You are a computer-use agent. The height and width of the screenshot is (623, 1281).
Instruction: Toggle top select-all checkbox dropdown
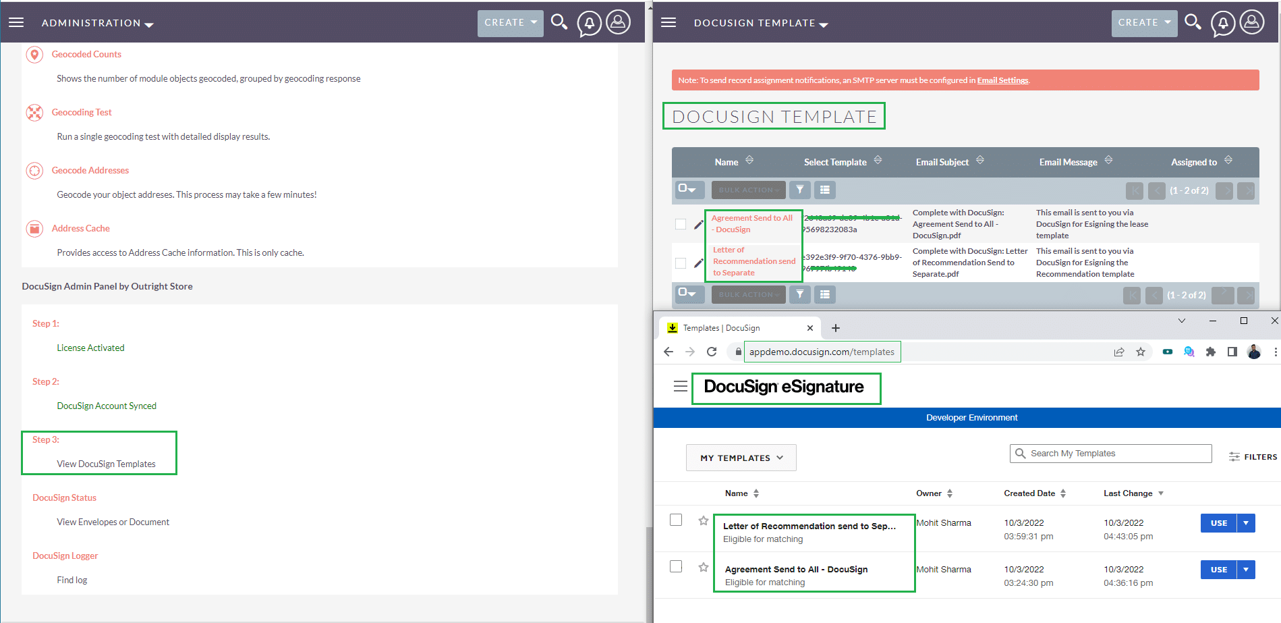[x=689, y=190]
